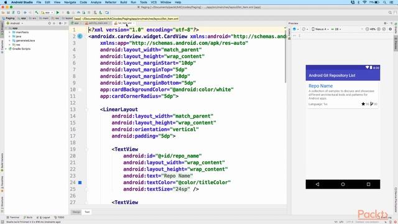Image resolution: width=398 pixels, height=224 pixels.
Task: Expand the res folder
Action: [x=10, y=44]
